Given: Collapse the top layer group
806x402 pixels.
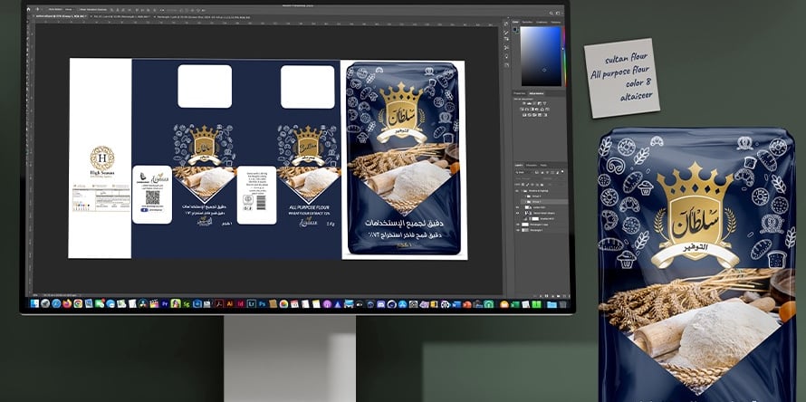Looking at the screenshot, I should point(522,191).
